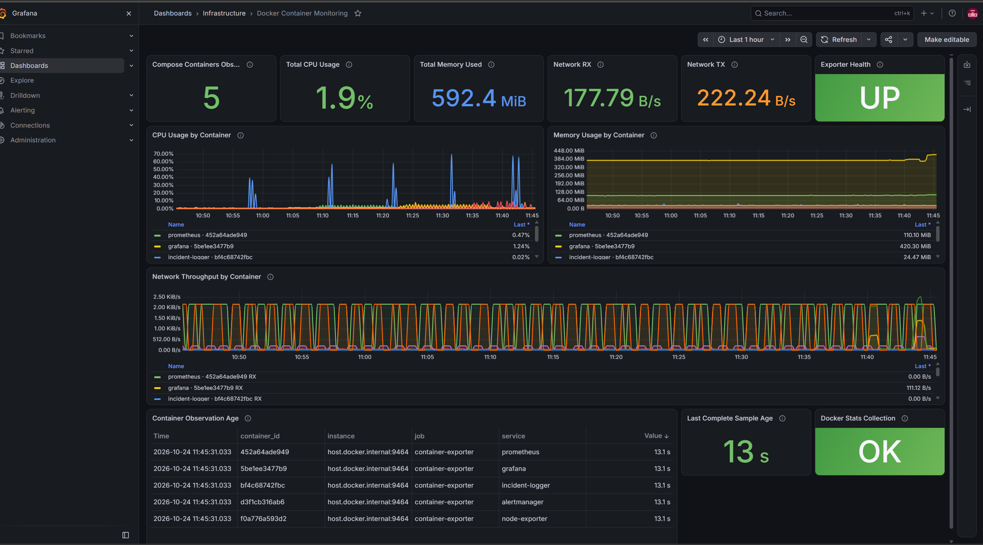The image size is (983, 545).
Task: Open the user profile avatar
Action: click(x=972, y=13)
